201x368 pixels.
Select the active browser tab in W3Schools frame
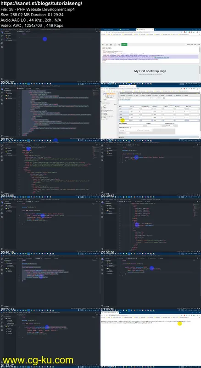click(145, 29)
